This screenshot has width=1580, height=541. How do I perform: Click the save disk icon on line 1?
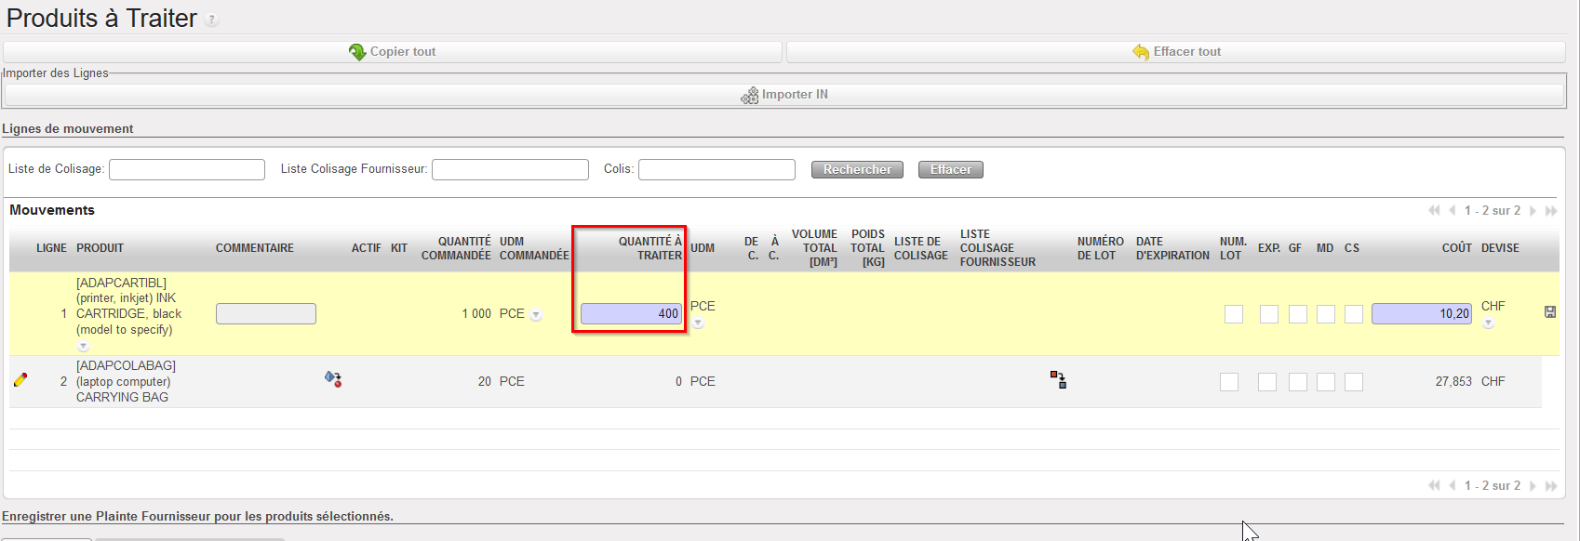[x=1549, y=312]
